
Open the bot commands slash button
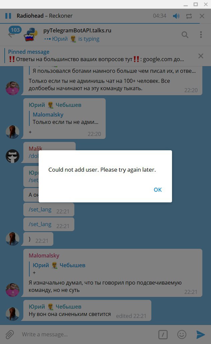[163, 335]
